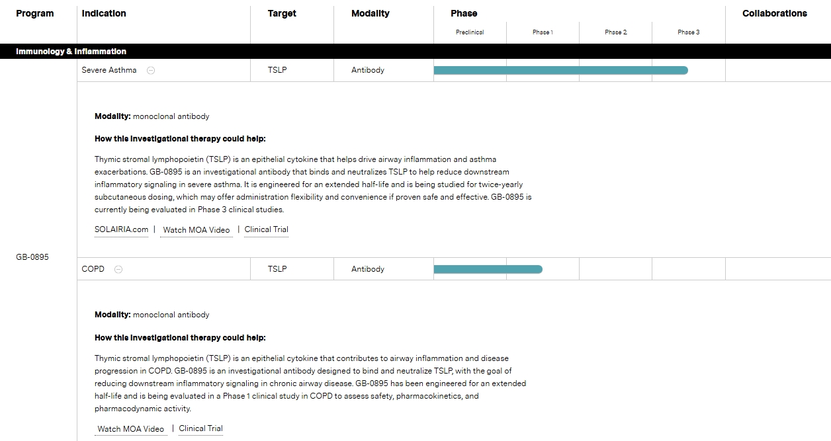Click the Preclinical phase label

[470, 32]
